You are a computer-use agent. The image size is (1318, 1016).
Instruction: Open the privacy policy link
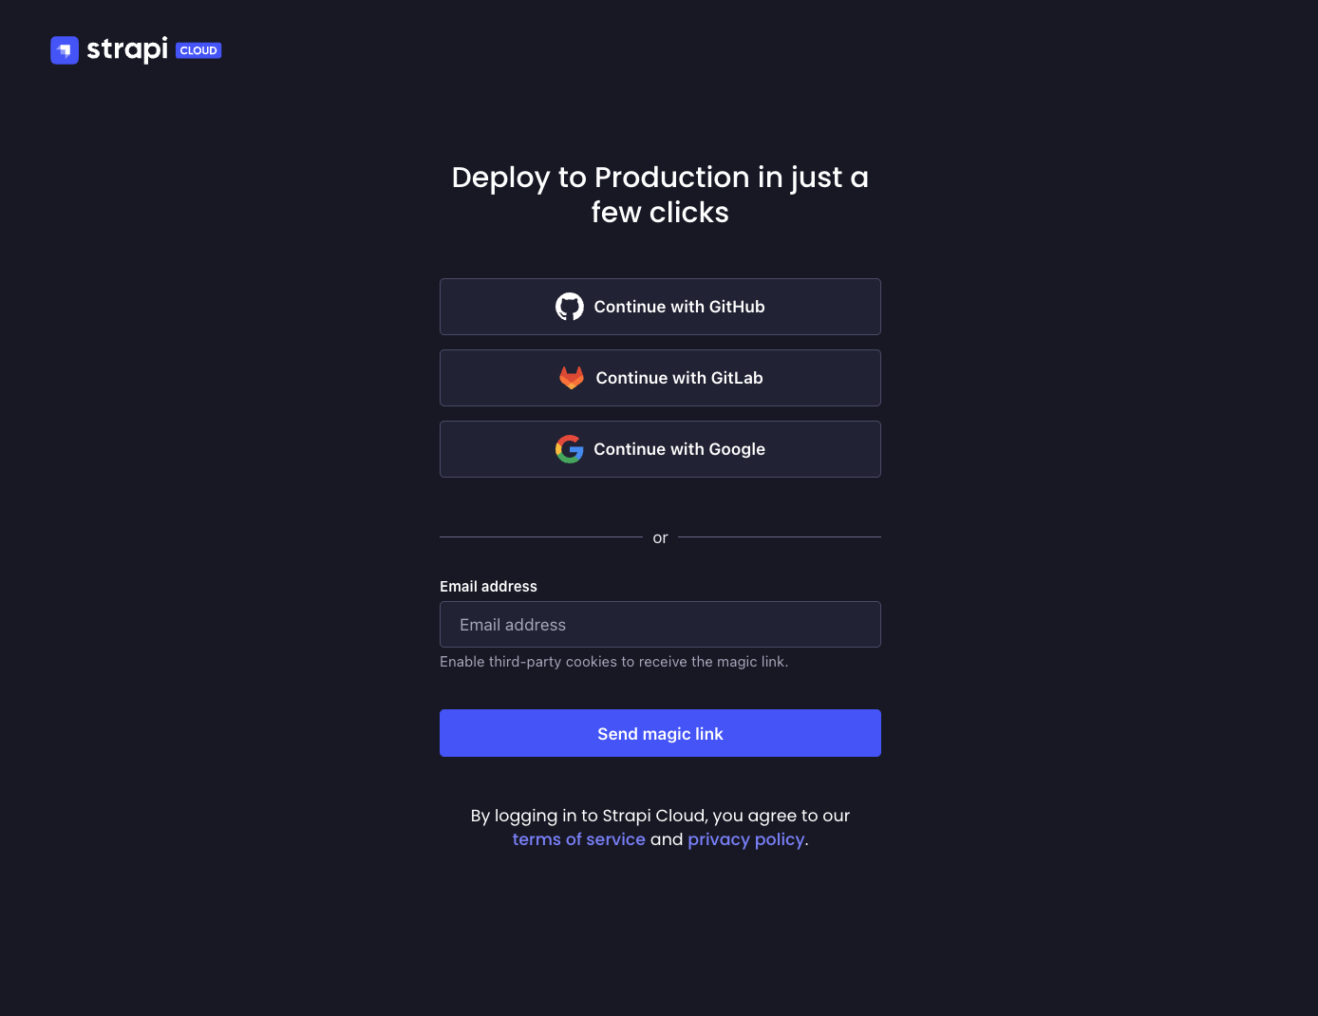coord(745,838)
